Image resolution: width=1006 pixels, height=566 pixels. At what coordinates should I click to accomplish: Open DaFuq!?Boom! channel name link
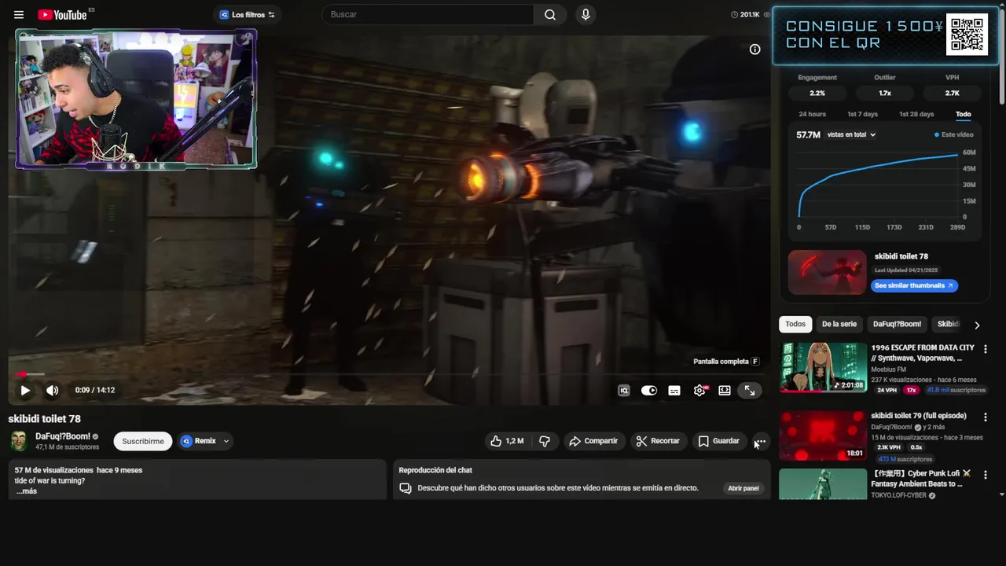pyautogui.click(x=63, y=436)
